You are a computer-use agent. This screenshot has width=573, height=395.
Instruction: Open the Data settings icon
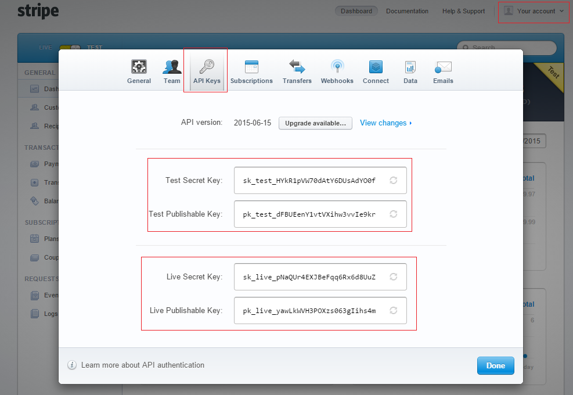tap(410, 67)
